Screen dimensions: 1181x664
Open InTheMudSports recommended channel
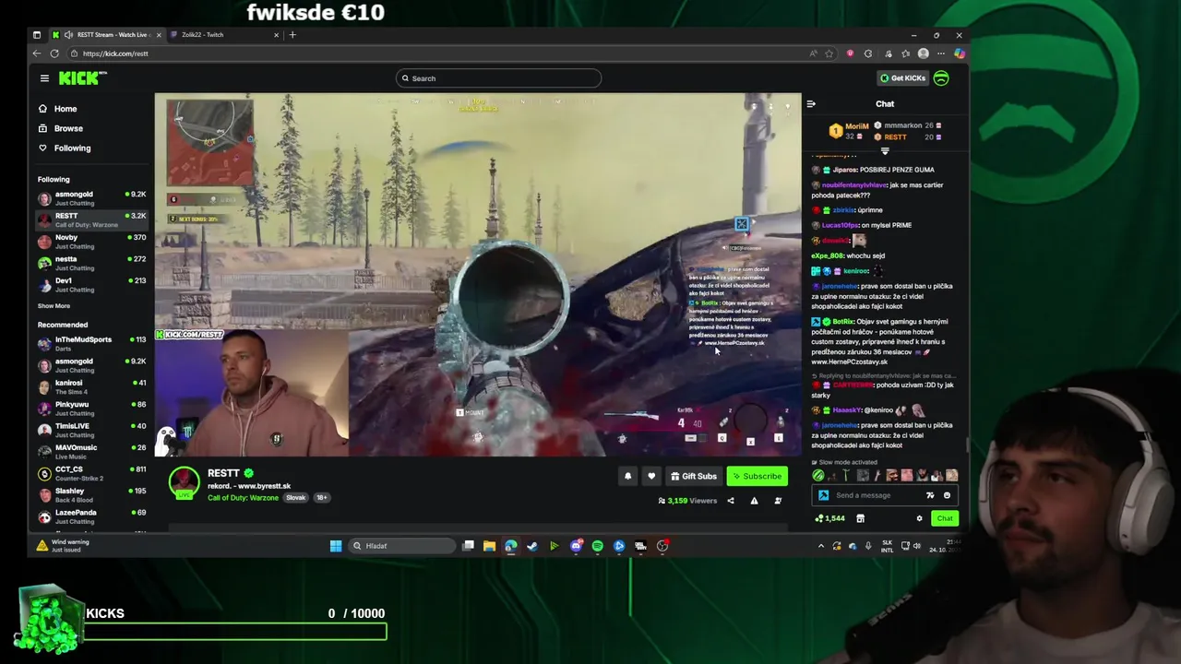pos(91,343)
